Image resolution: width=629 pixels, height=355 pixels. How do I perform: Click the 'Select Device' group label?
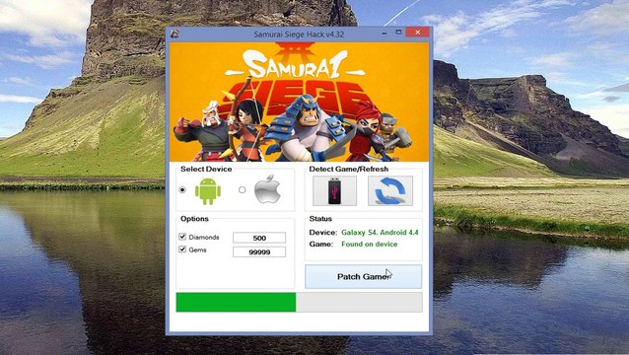tap(206, 169)
